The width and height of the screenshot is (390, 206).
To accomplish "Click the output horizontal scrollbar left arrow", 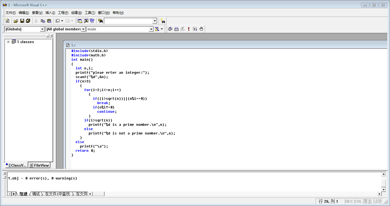I will tap(90, 194).
